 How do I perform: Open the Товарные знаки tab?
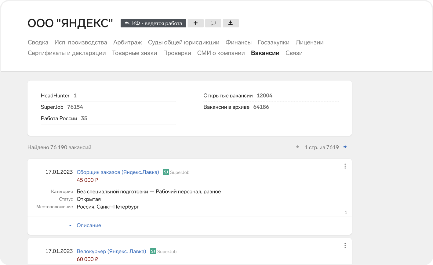pos(134,53)
